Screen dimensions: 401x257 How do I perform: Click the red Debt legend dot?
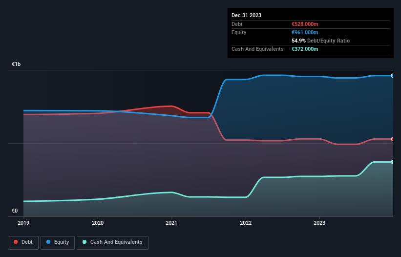coord(16,242)
